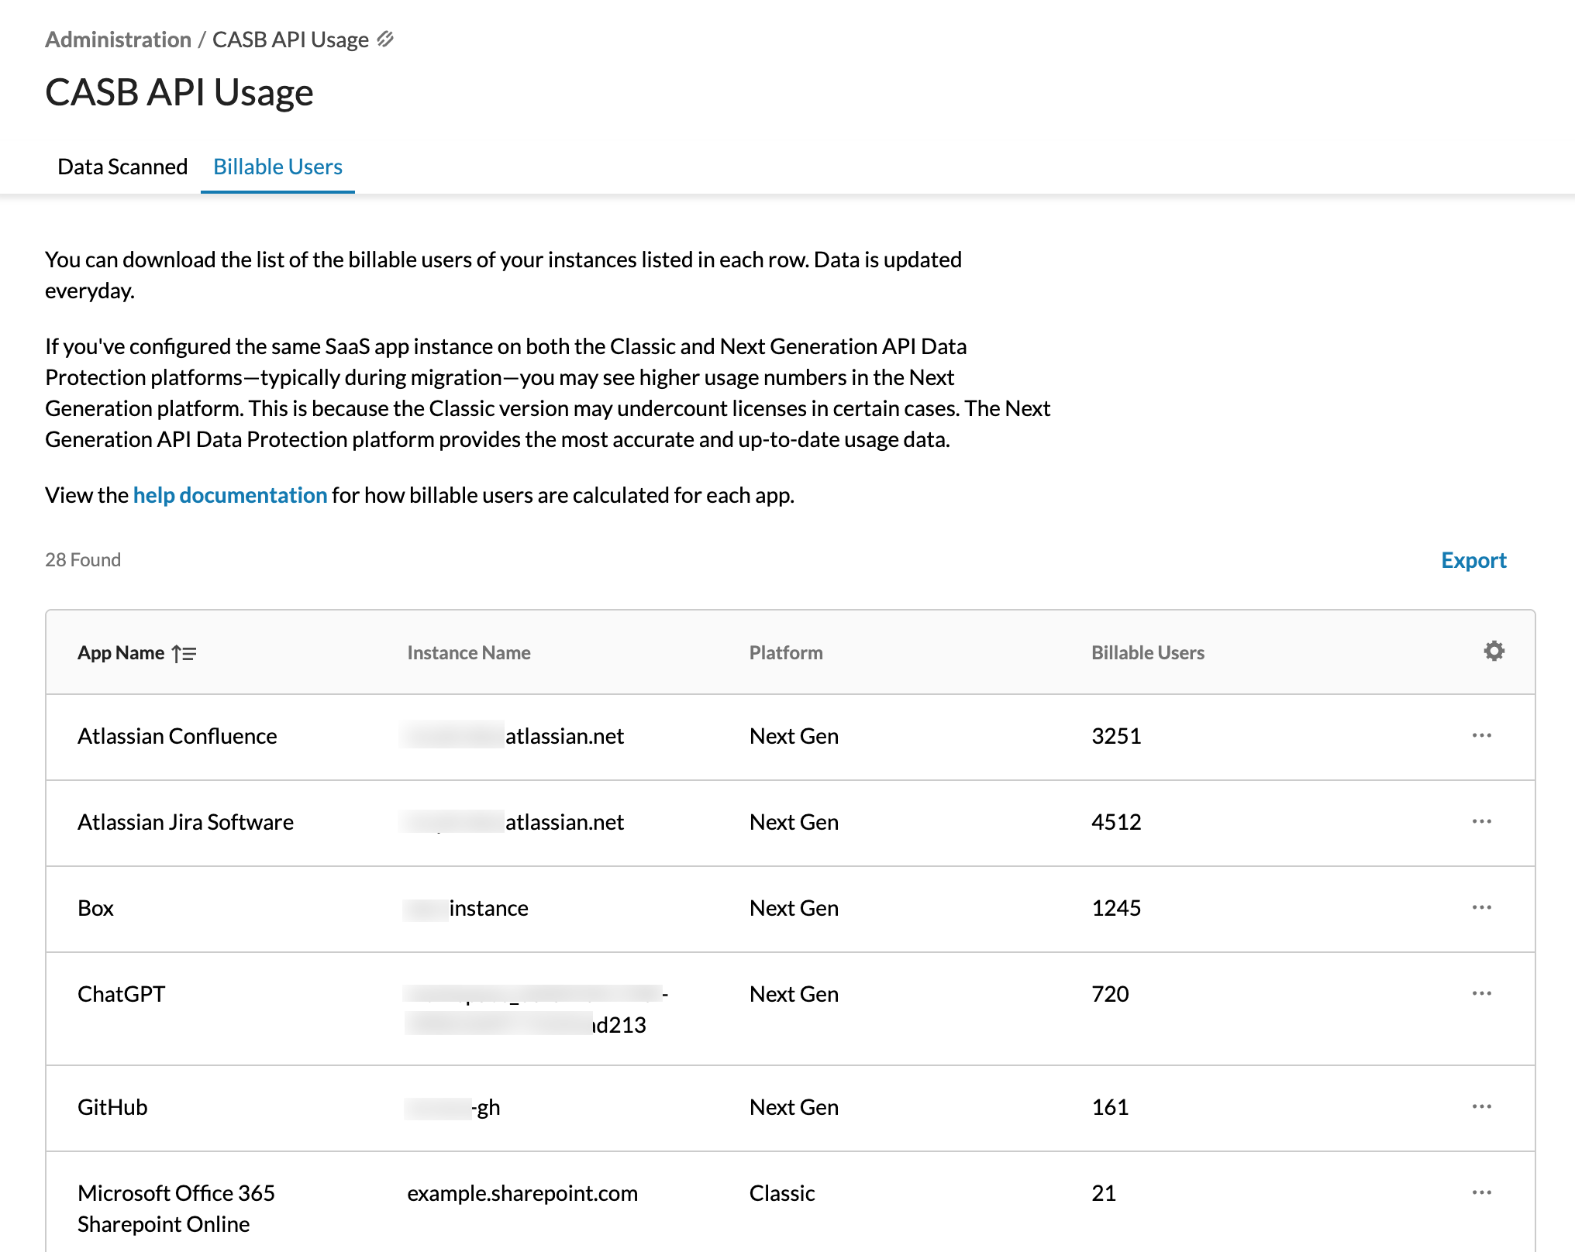
Task: Open the row actions dropdown for Atlassian Jira Software
Action: pyautogui.click(x=1481, y=820)
